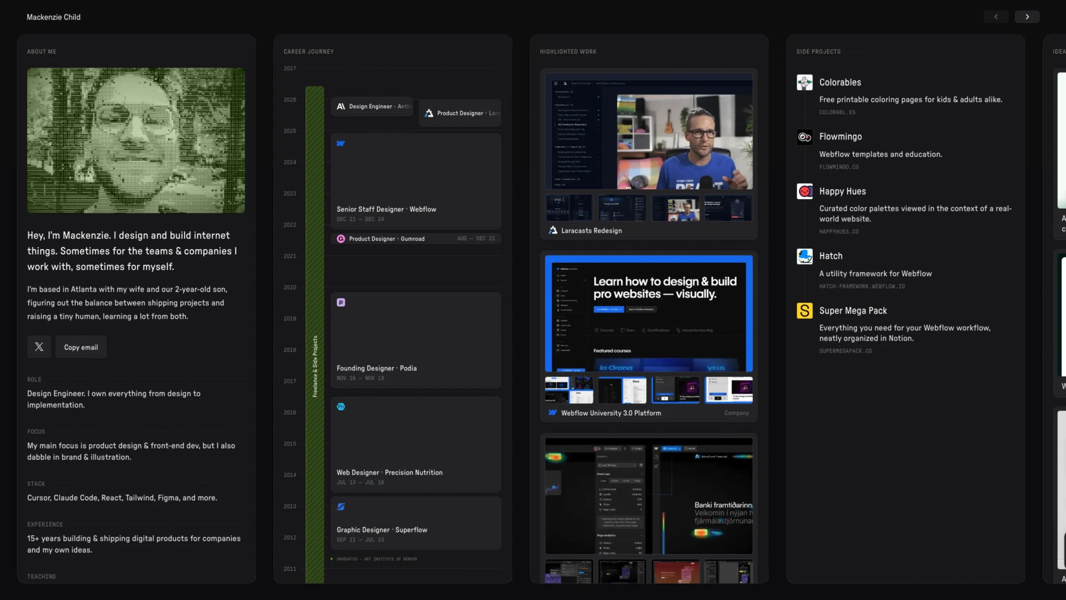Click the Webflow University 3.0 Platform caption
The image size is (1066, 600).
pos(611,413)
